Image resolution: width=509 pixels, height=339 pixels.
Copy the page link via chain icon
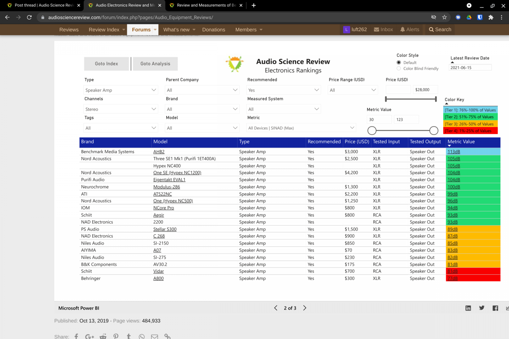(167, 337)
